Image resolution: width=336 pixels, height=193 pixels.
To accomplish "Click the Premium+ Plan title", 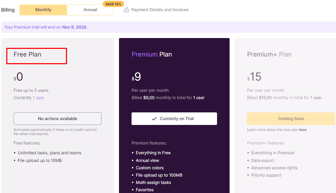I will (269, 54).
